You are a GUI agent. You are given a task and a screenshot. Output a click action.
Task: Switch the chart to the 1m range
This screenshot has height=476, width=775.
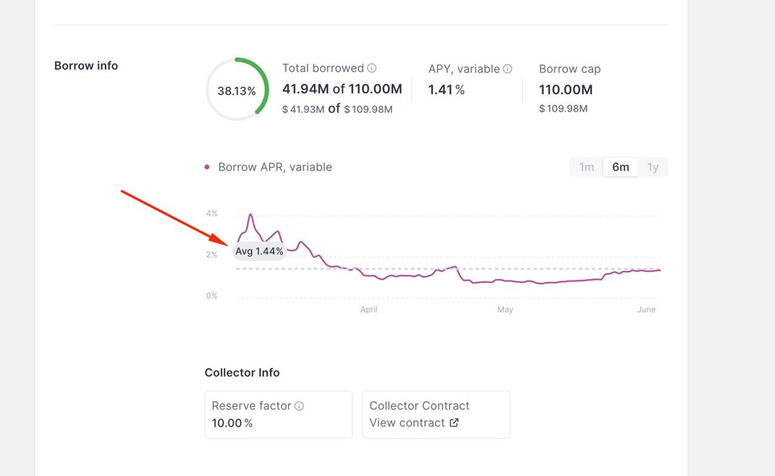[x=586, y=167]
